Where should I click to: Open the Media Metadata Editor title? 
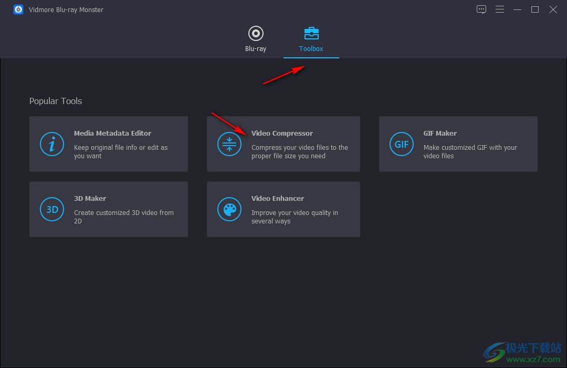coord(112,134)
